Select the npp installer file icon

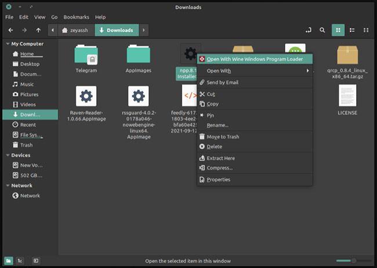(190, 53)
